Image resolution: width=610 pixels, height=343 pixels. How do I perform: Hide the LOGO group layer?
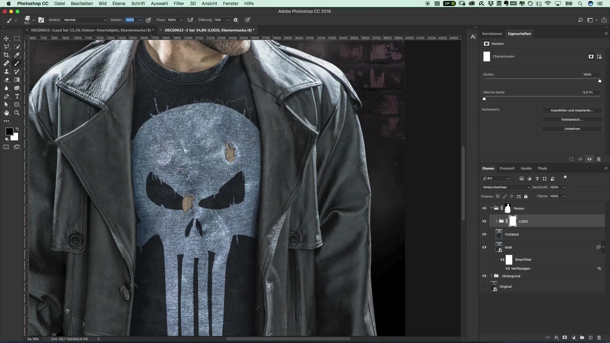(484, 221)
